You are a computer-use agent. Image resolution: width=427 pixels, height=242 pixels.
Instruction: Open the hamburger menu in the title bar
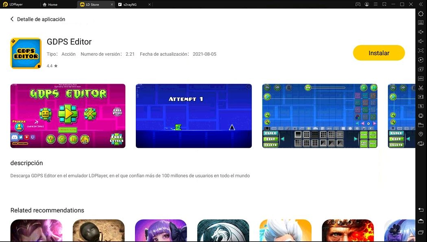coord(375,4)
